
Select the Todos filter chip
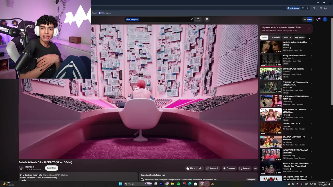pos(264,37)
